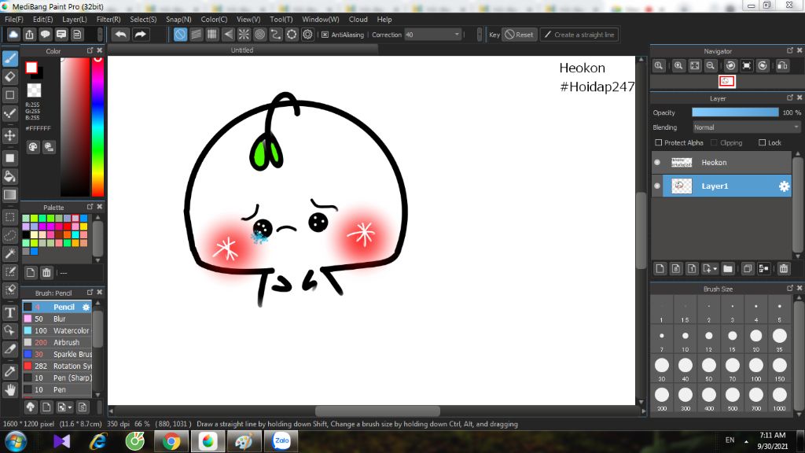Expand the add-layer options arrow
The width and height of the screenshot is (805, 453).
(715, 269)
